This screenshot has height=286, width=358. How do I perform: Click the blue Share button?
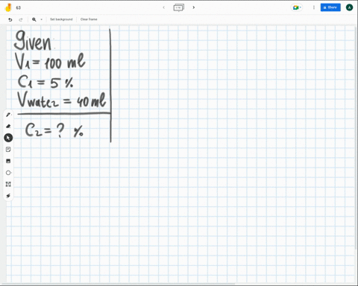[330, 7]
